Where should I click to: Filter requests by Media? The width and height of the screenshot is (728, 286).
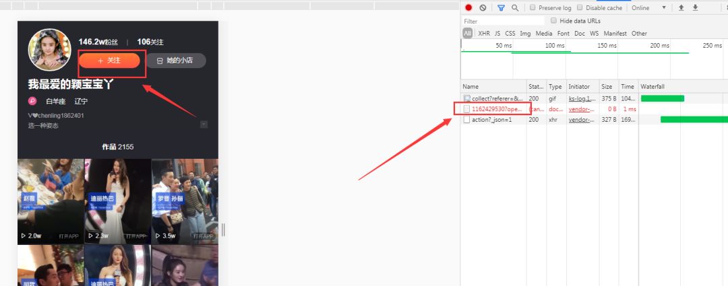(x=544, y=34)
